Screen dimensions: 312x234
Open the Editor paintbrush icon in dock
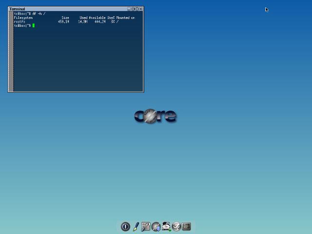(136, 227)
